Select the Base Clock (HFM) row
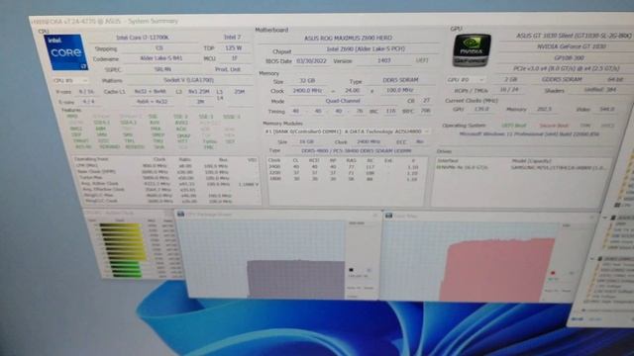The image size is (634, 356). (165, 172)
